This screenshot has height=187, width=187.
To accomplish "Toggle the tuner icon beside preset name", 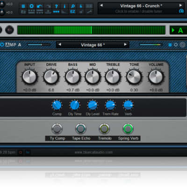I will click(181, 11).
